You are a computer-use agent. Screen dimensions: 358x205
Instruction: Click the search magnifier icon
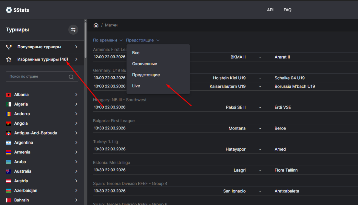[x=71, y=77]
